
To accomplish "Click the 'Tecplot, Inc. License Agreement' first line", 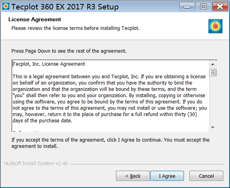I will point(49,64).
